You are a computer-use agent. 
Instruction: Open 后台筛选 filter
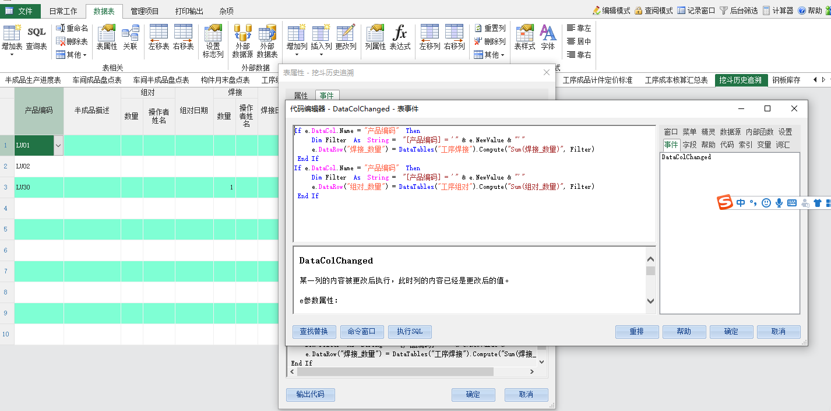pyautogui.click(x=739, y=10)
